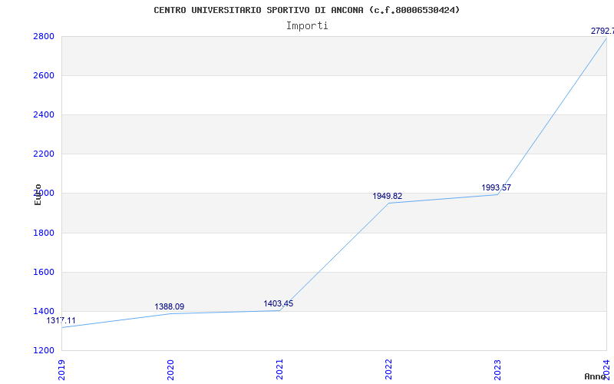Click the 1800 y-axis tick label
The height and width of the screenshot is (384, 614).
point(44,233)
